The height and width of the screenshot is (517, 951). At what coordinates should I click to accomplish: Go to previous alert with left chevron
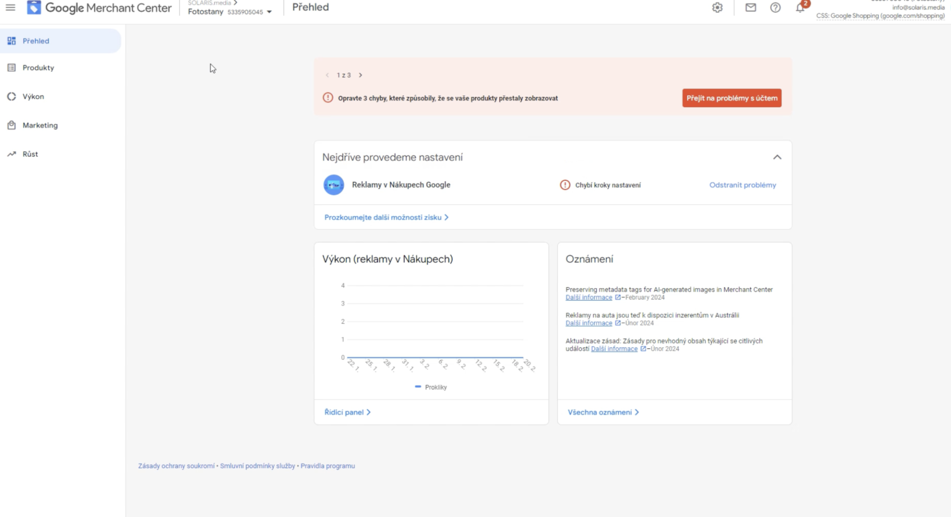(327, 75)
